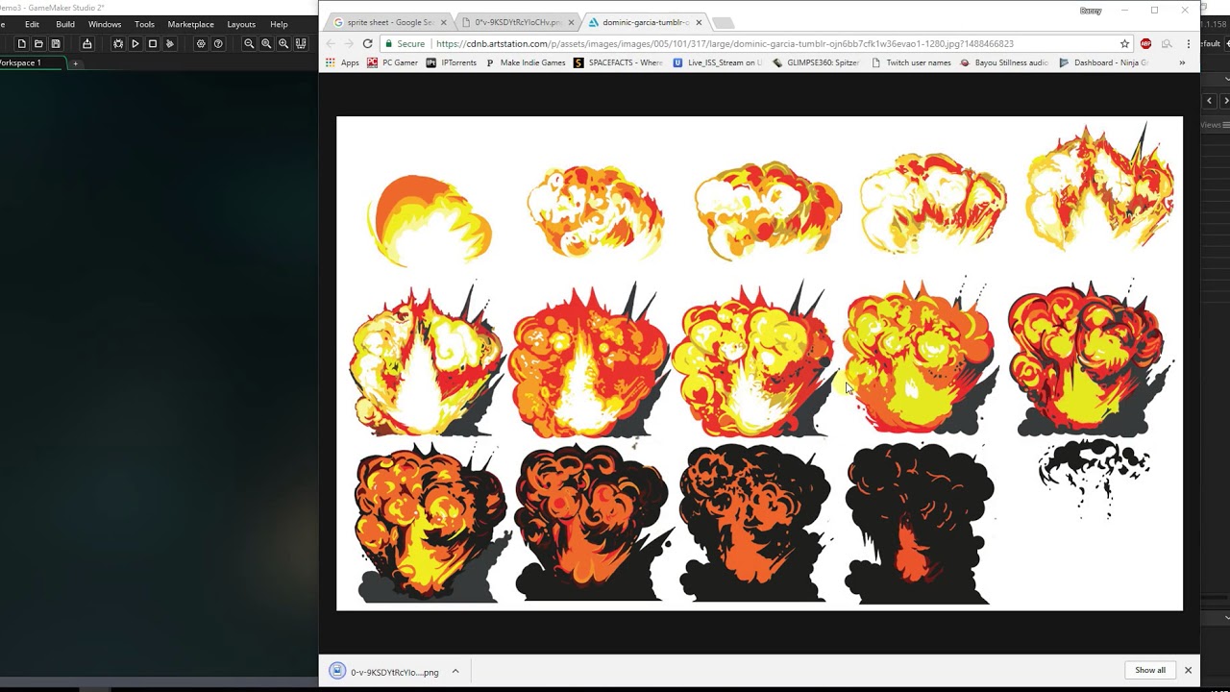Click the AdBlock extension icon in Chrome
Image resolution: width=1230 pixels, height=692 pixels.
tap(1145, 43)
